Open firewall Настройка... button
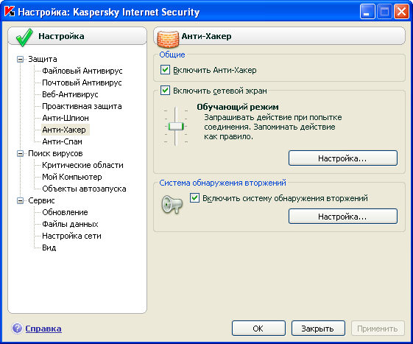The image size is (413, 344). pos(342,158)
